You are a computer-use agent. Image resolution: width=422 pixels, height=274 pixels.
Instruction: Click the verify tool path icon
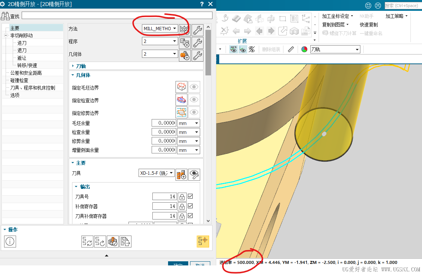[x=113, y=242]
